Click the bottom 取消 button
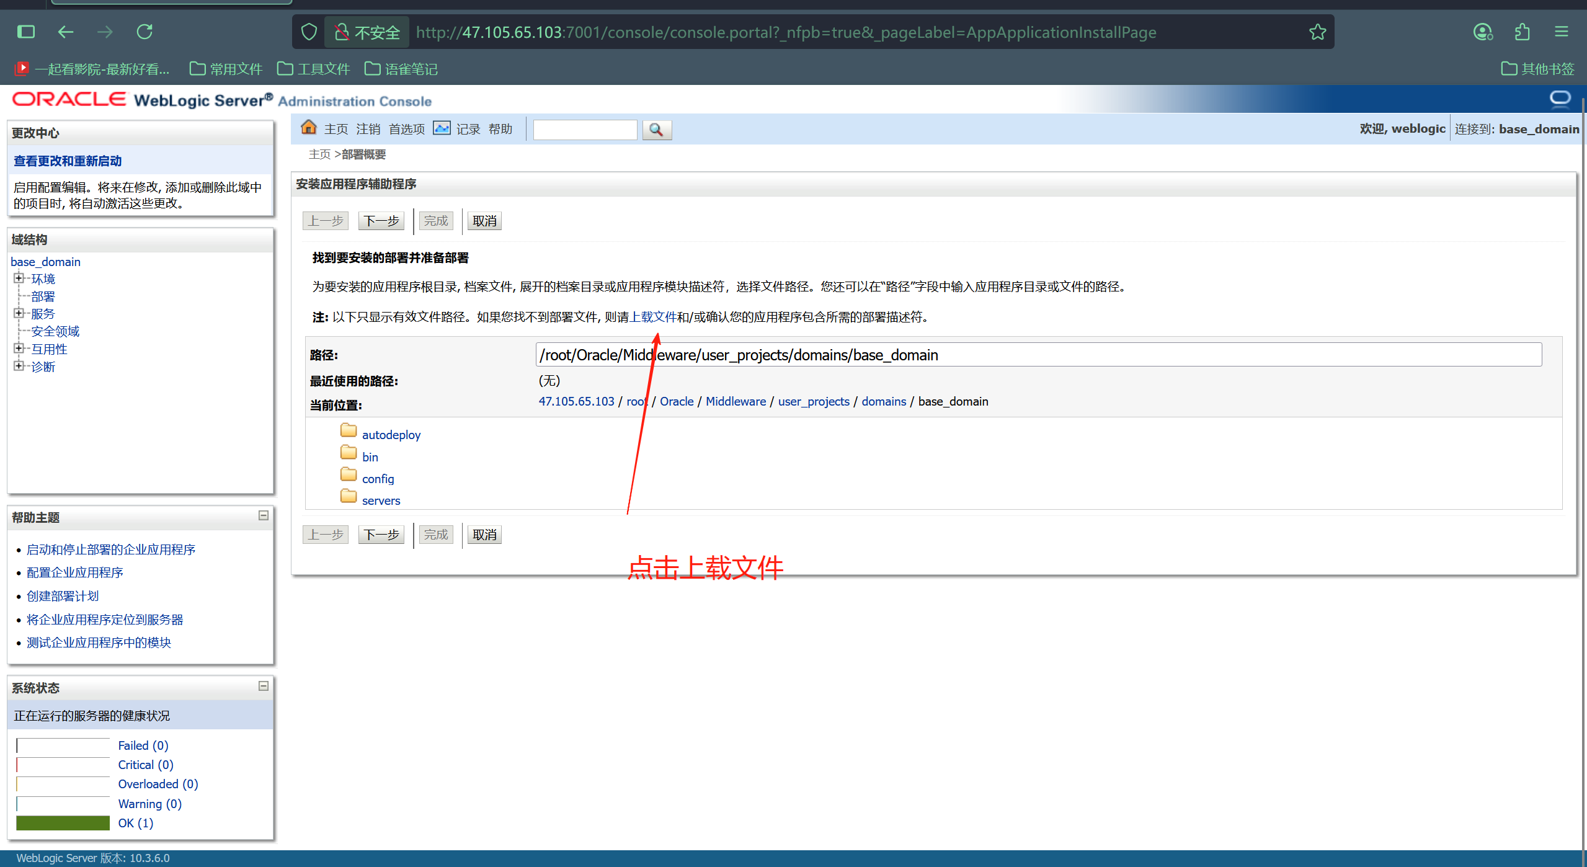 484,535
